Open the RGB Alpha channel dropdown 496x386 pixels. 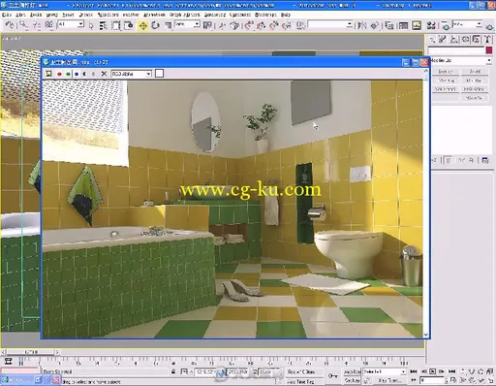coord(132,74)
